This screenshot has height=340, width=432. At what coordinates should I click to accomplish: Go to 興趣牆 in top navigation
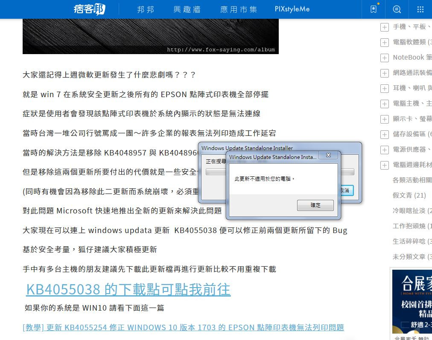187,9
